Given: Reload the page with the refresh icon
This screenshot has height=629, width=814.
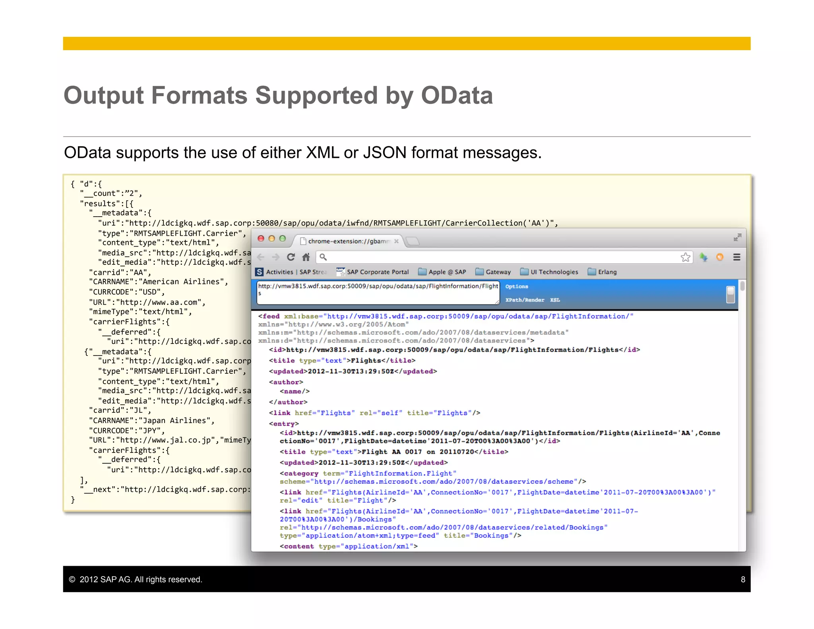Looking at the screenshot, I should click(291, 257).
